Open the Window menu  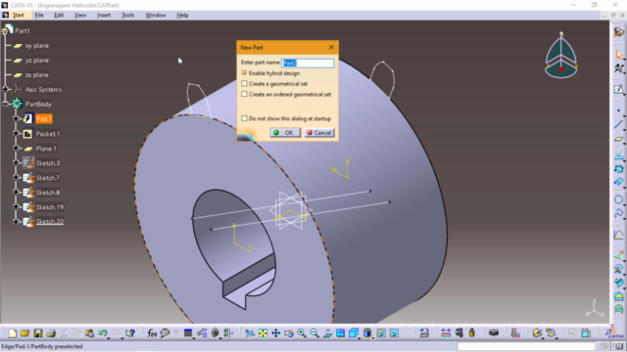[x=156, y=16]
